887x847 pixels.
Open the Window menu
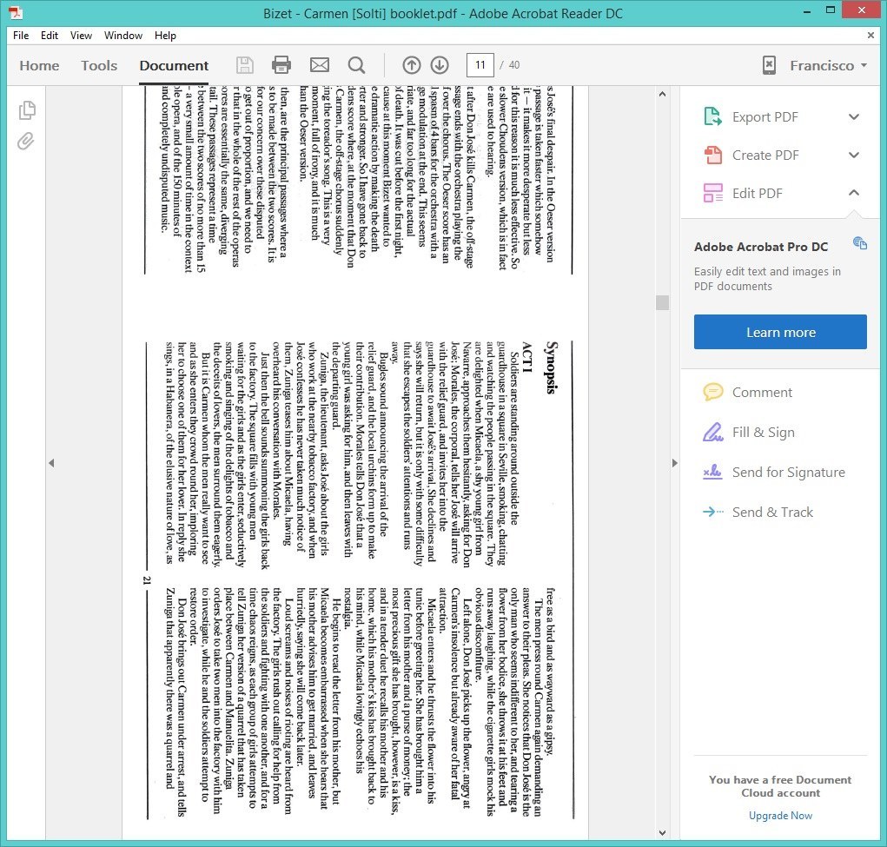point(123,35)
